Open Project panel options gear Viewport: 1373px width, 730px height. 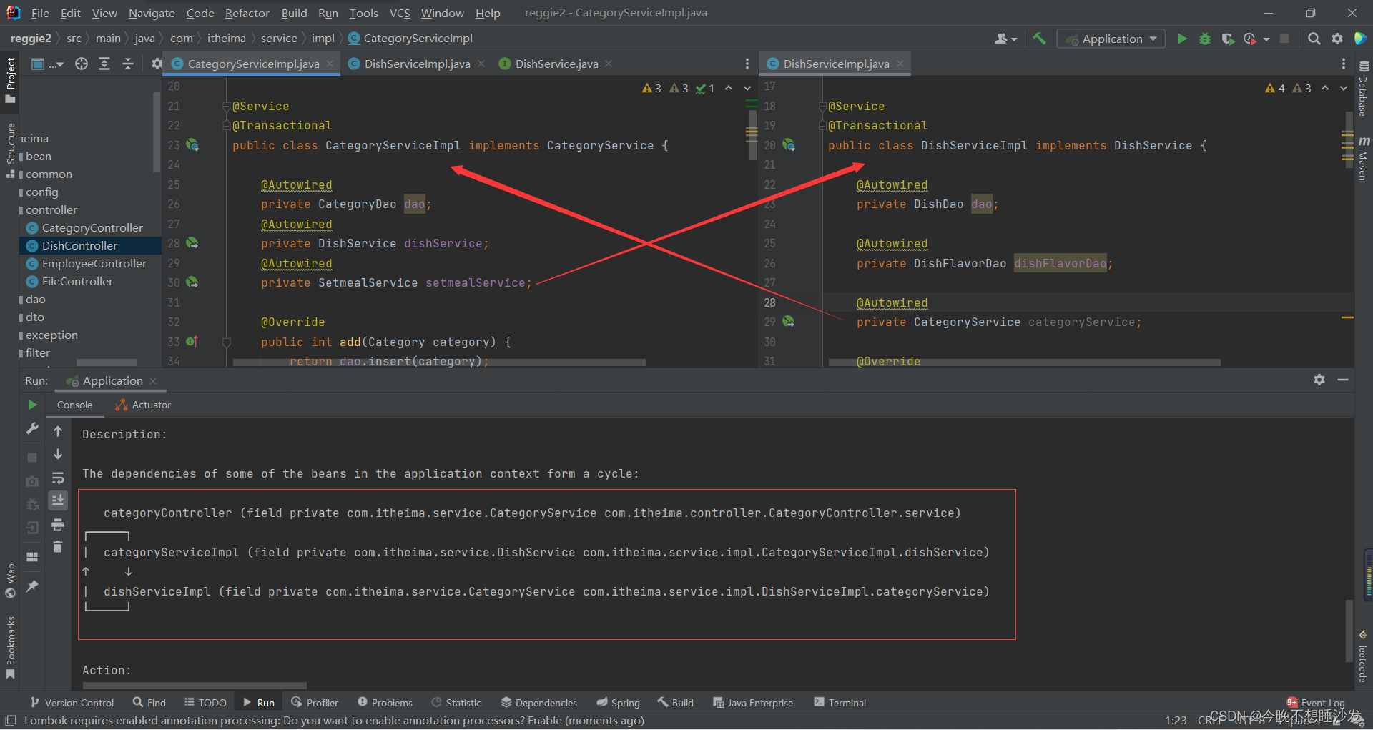(x=157, y=64)
